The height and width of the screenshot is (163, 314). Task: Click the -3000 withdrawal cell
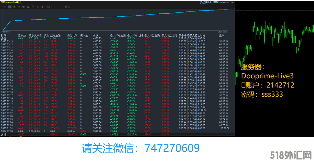83,86
